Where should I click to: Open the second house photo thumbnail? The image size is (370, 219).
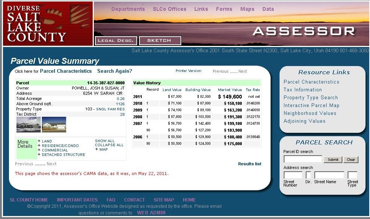pyautogui.click(x=54, y=125)
